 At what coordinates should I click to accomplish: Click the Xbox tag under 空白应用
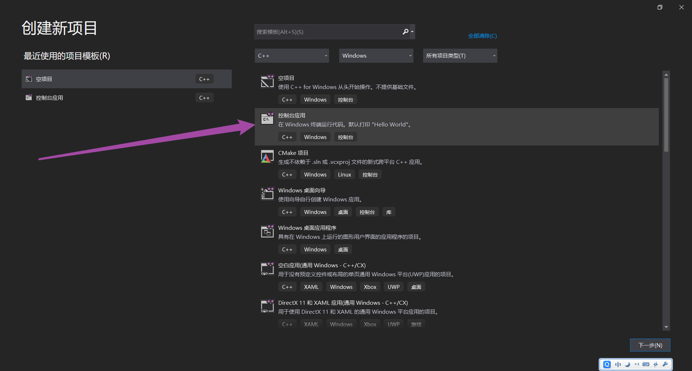click(x=370, y=287)
